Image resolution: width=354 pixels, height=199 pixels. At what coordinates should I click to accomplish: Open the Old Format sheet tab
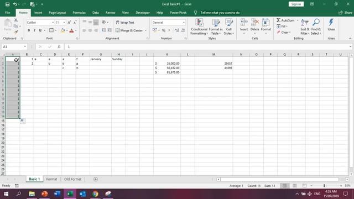72,179
